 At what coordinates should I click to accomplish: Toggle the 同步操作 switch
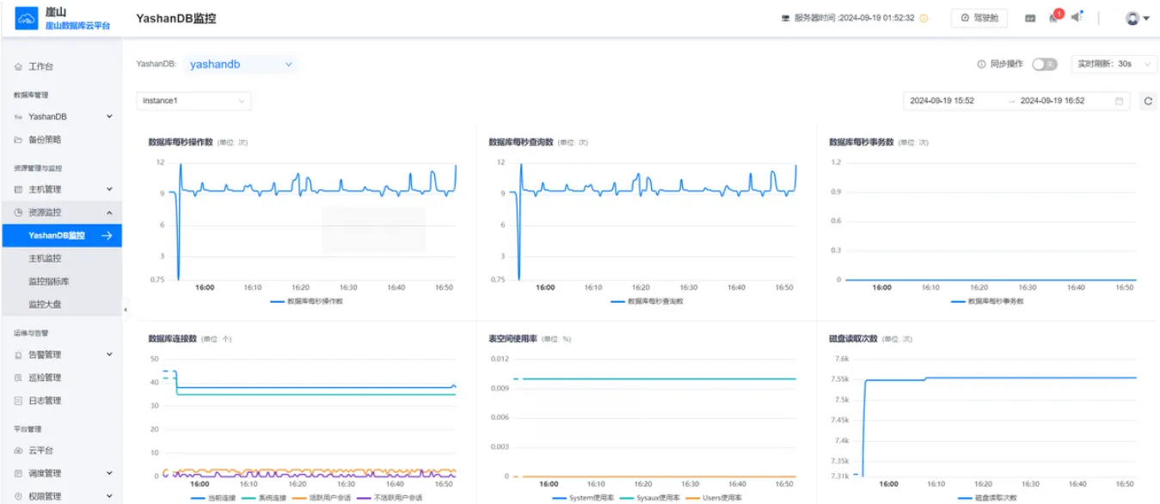point(1044,65)
